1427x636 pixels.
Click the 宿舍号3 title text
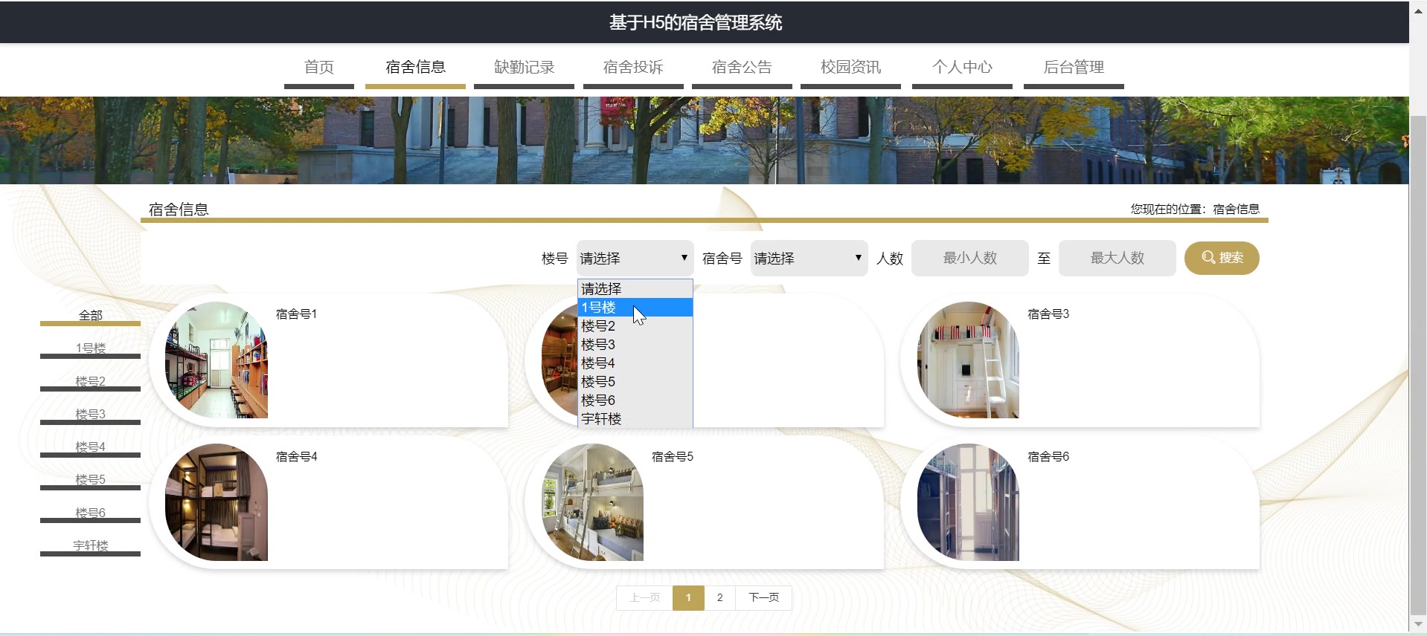(x=1048, y=314)
